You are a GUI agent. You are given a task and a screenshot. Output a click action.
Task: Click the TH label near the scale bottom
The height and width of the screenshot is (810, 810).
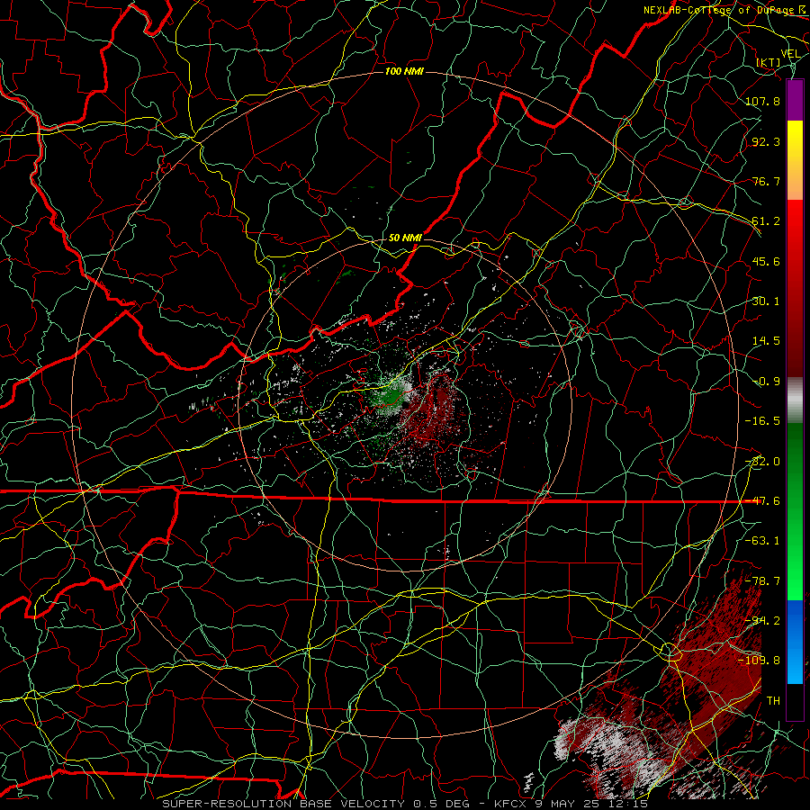pos(773,701)
